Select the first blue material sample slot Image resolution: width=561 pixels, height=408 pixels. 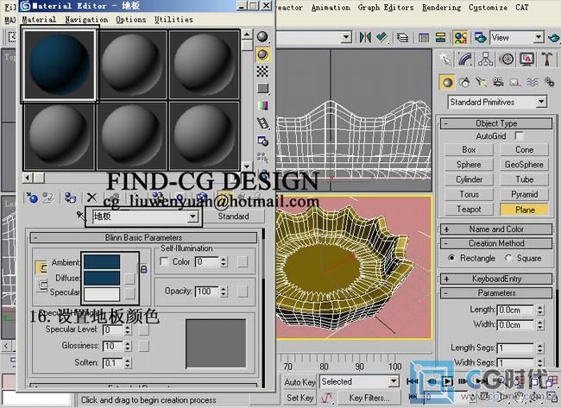(60, 65)
